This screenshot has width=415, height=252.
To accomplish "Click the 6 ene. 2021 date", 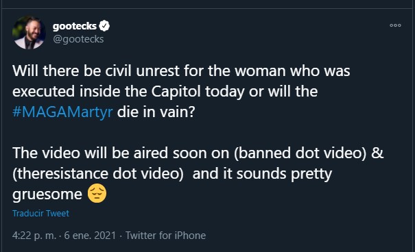I will (90, 236).
